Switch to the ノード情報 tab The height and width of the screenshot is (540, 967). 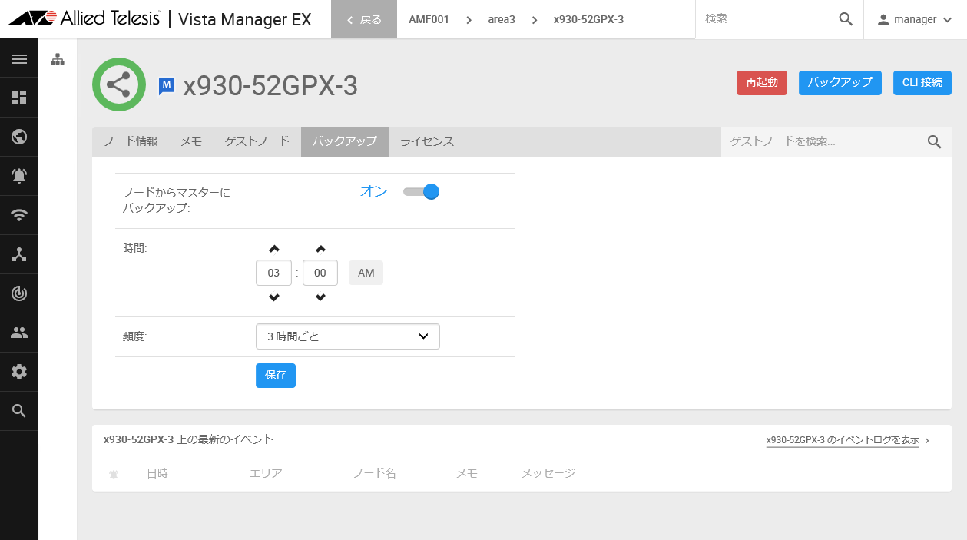(x=131, y=141)
